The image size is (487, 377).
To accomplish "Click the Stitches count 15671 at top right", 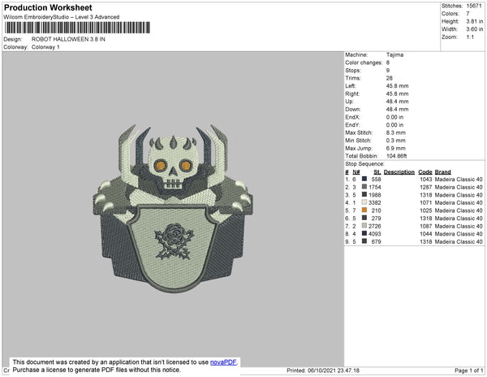I will coord(474,6).
